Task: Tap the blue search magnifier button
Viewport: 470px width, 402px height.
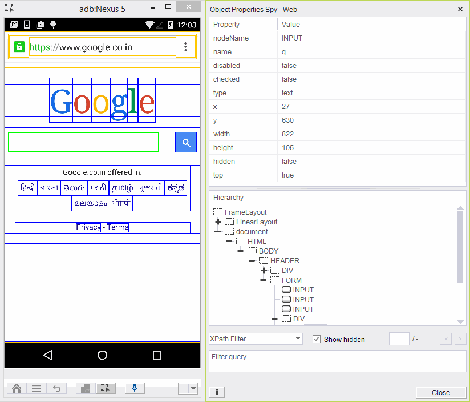Action: point(186,142)
